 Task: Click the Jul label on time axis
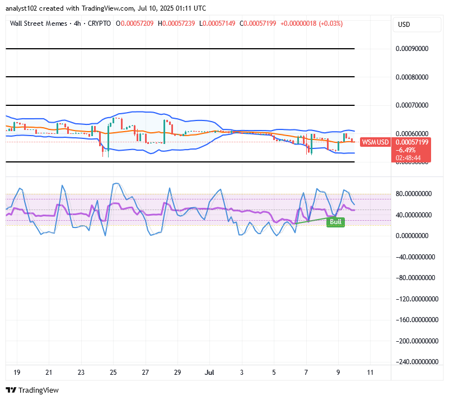click(209, 373)
